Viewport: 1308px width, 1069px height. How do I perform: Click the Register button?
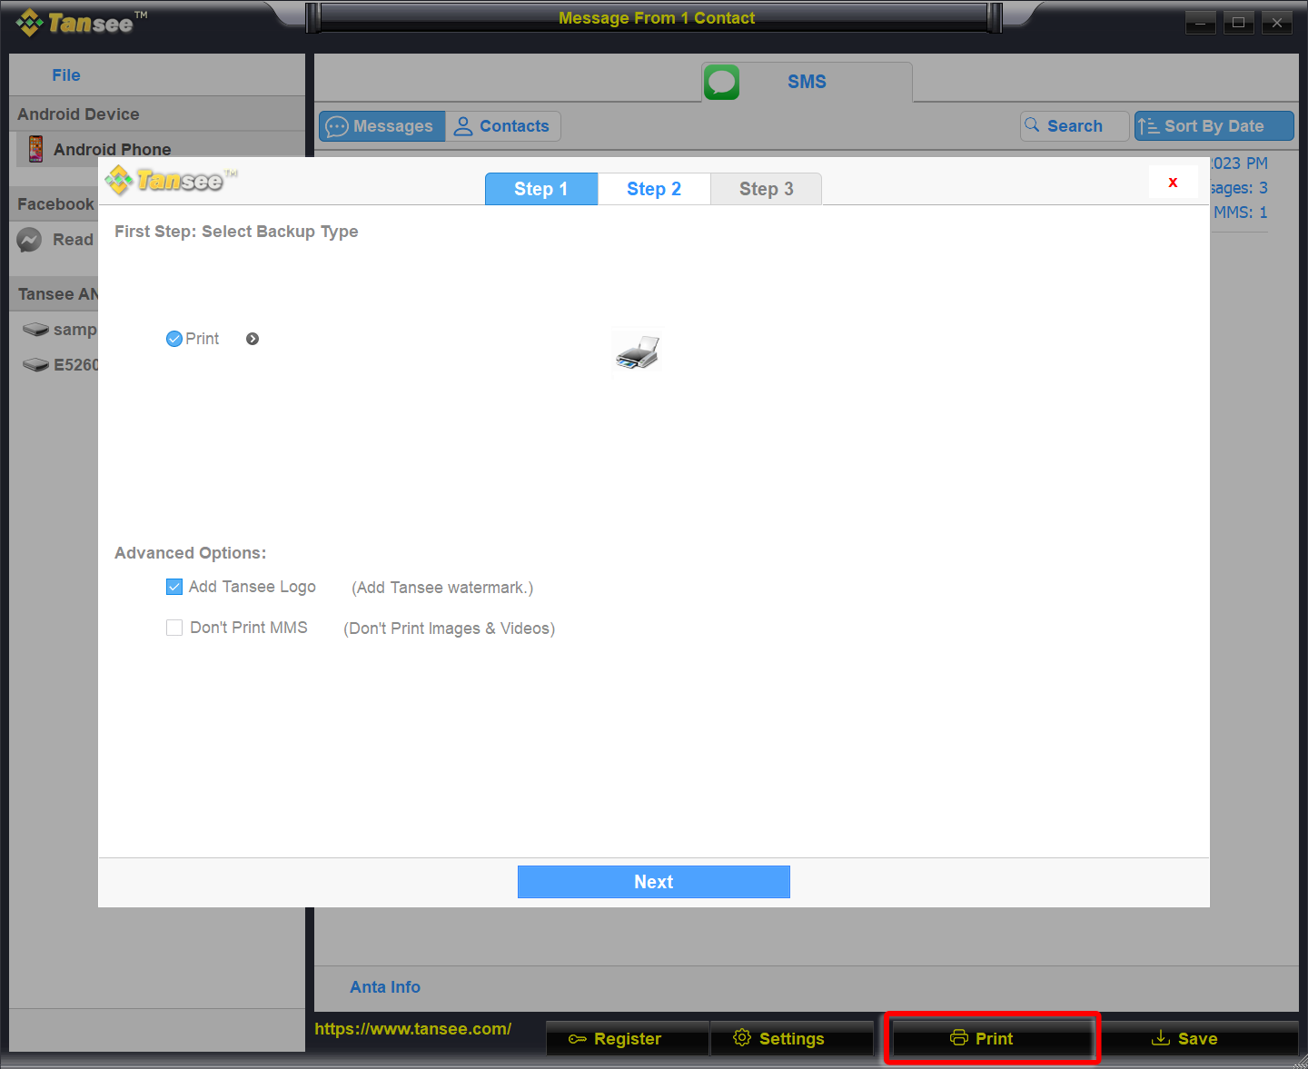pos(628,1038)
